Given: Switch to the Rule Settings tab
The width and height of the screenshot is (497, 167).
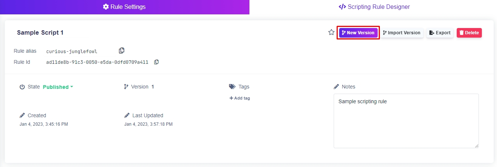Looking at the screenshot, I should [x=125, y=7].
